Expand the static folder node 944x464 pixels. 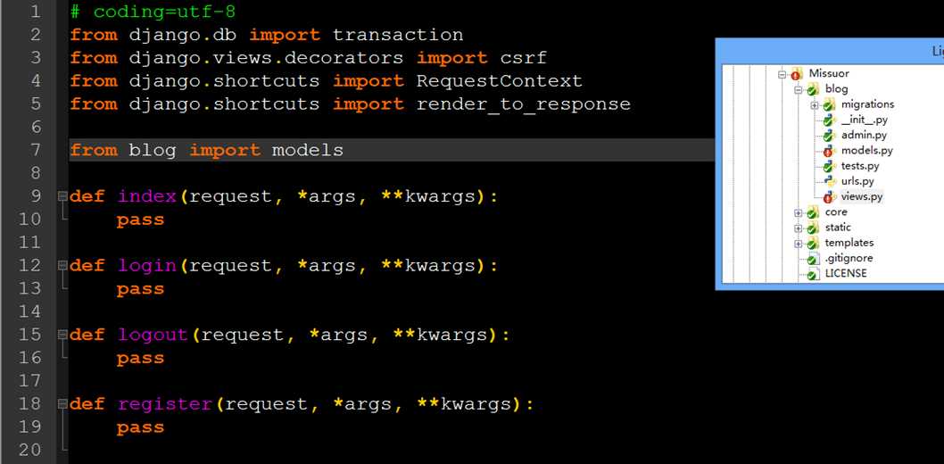(x=798, y=228)
